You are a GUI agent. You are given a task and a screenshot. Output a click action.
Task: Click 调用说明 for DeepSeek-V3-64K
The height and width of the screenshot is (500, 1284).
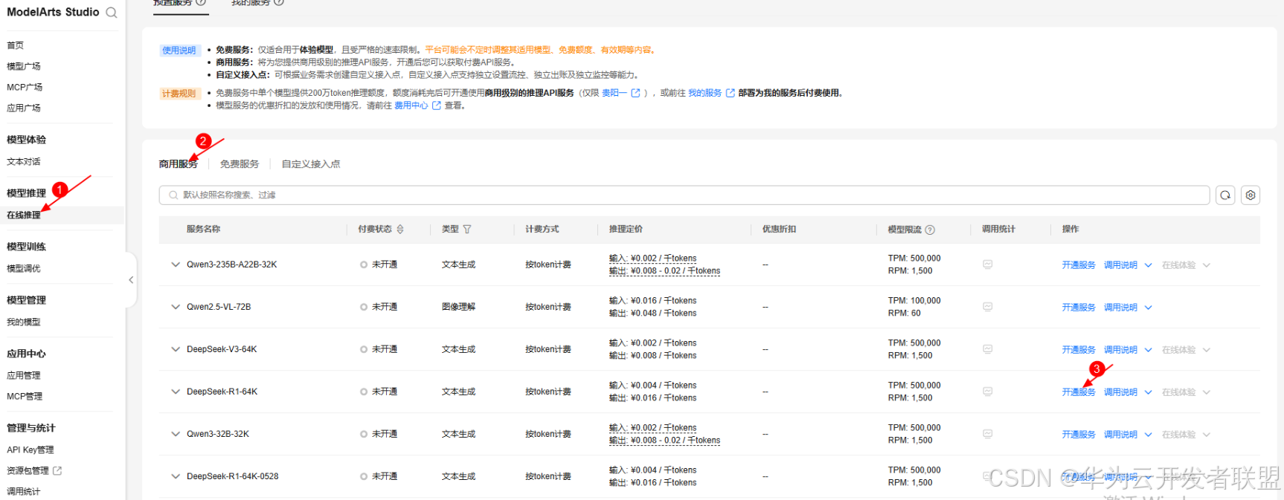tap(1120, 350)
